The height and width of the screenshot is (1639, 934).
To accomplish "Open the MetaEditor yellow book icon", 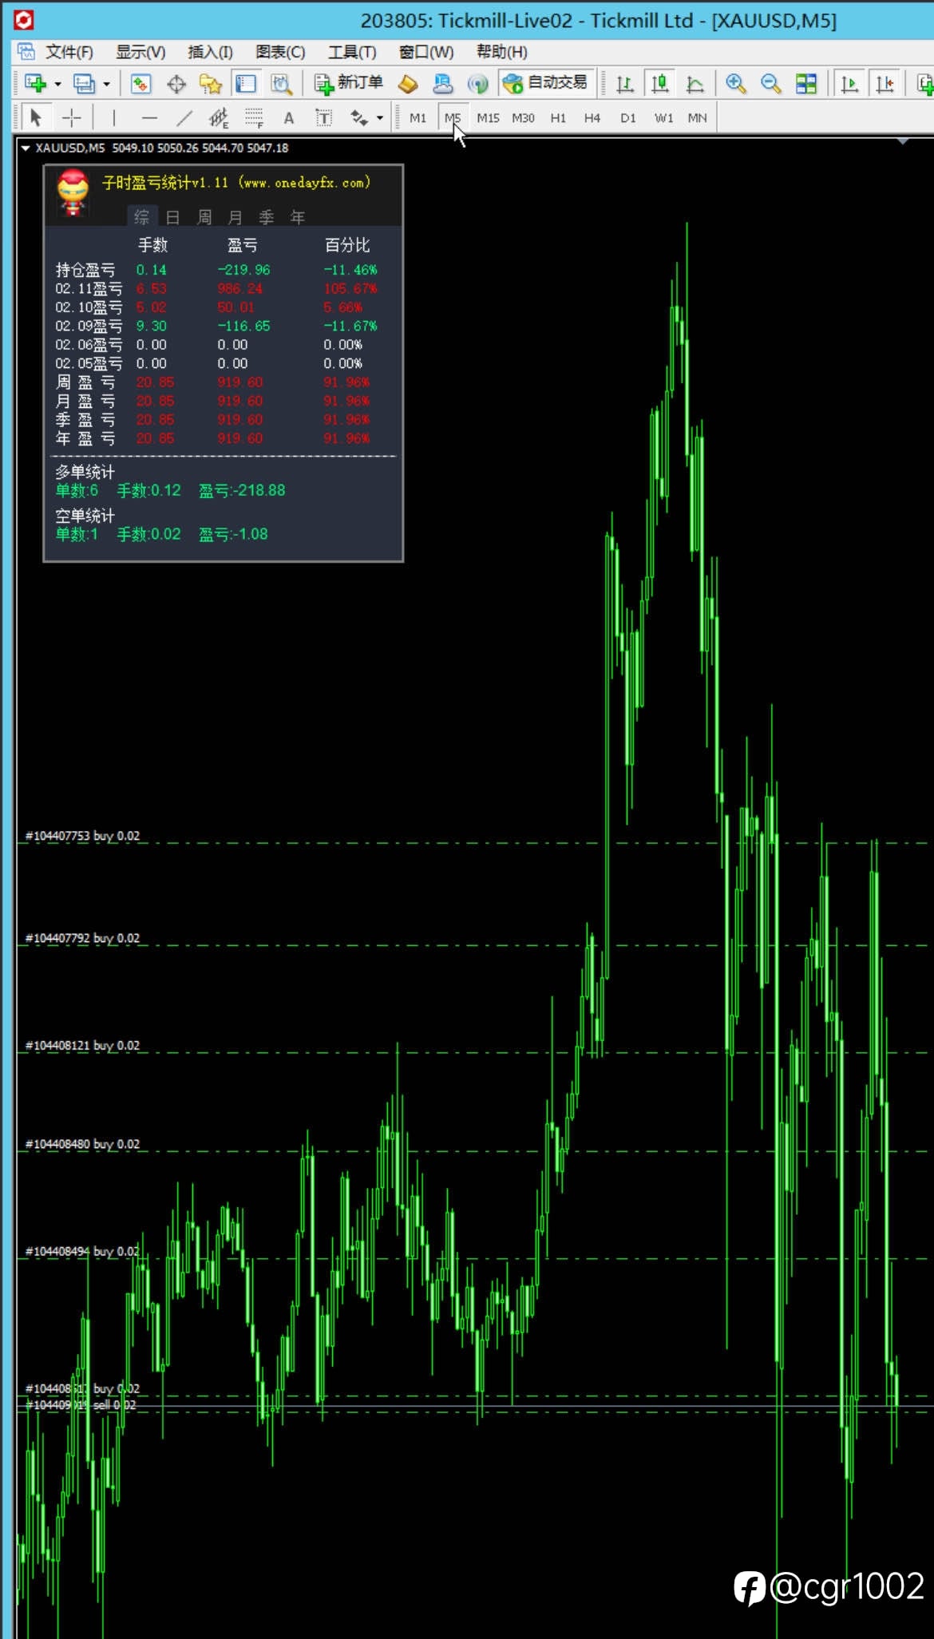I will pos(408,83).
